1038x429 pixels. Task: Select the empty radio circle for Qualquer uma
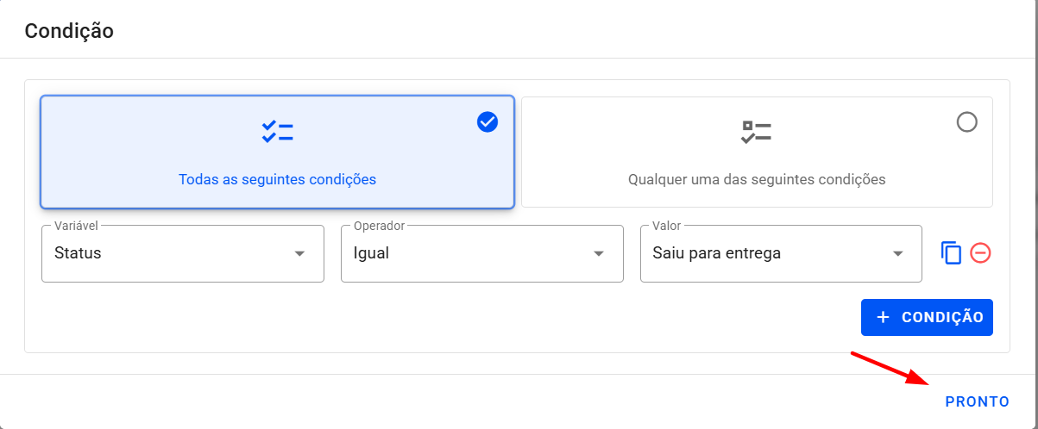[967, 122]
